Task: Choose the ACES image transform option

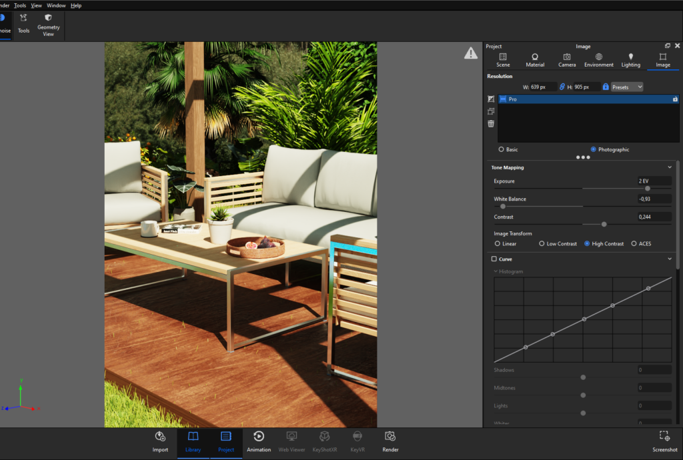Action: (634, 244)
